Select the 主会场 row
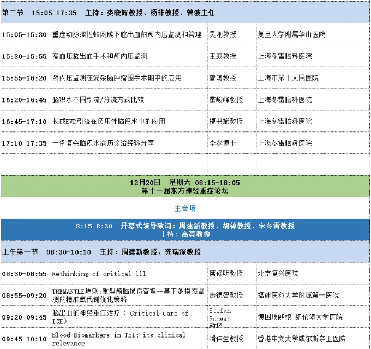This screenshot has height=349, width=371. click(x=185, y=208)
